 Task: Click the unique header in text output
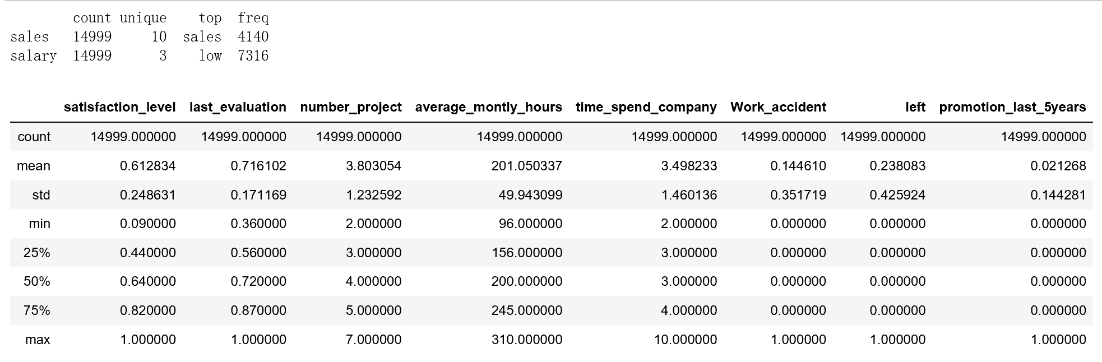pos(143,18)
